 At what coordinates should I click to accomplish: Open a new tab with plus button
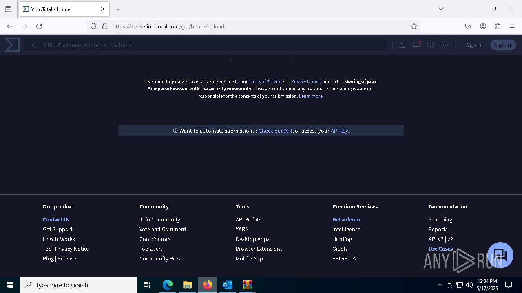pyautogui.click(x=118, y=9)
